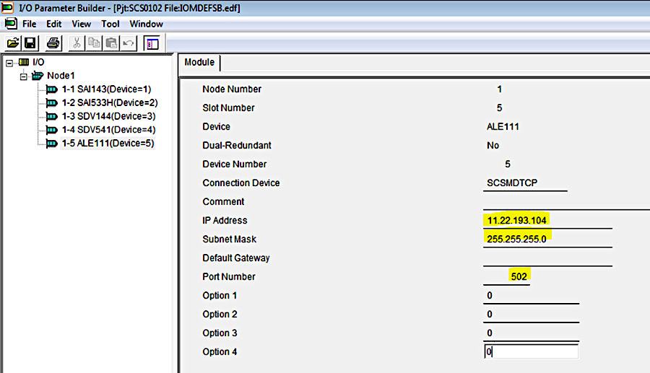The height and width of the screenshot is (373, 650).
Task: Click the empty Default Gateway field
Action: pos(547,258)
